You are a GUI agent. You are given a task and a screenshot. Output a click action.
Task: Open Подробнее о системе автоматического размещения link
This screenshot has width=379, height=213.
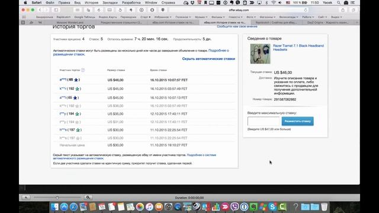[134, 157]
